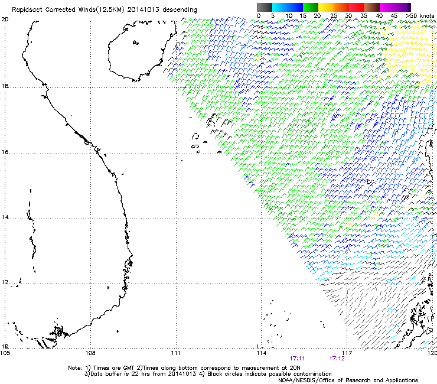
Task: Click the green 15-20 knots legend segment
Action: (x=311, y=7)
